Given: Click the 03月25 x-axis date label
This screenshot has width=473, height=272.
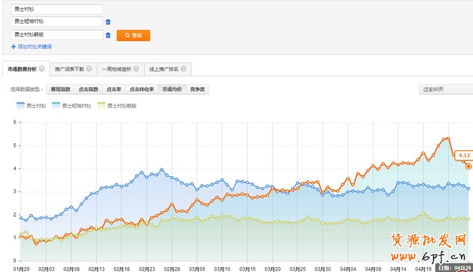Looking at the screenshot, I should [x=297, y=268].
